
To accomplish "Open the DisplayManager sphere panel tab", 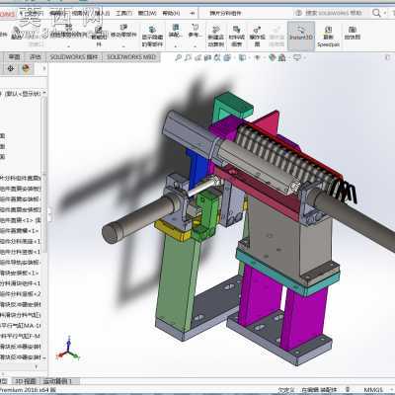I will (27, 68).
